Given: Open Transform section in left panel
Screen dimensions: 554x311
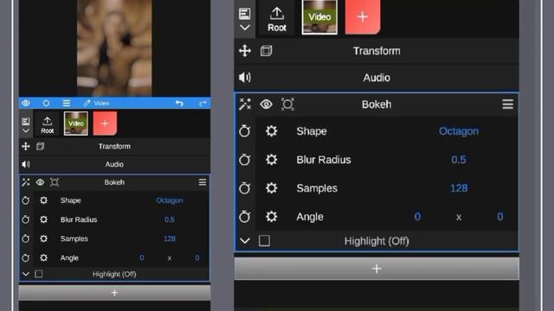Looking at the screenshot, I should (114, 146).
